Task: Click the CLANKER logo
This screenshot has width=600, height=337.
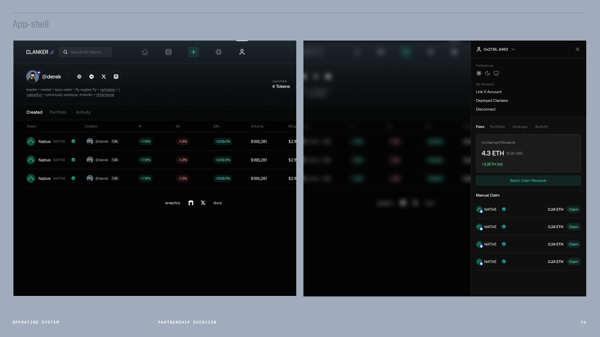Action: [x=40, y=52]
